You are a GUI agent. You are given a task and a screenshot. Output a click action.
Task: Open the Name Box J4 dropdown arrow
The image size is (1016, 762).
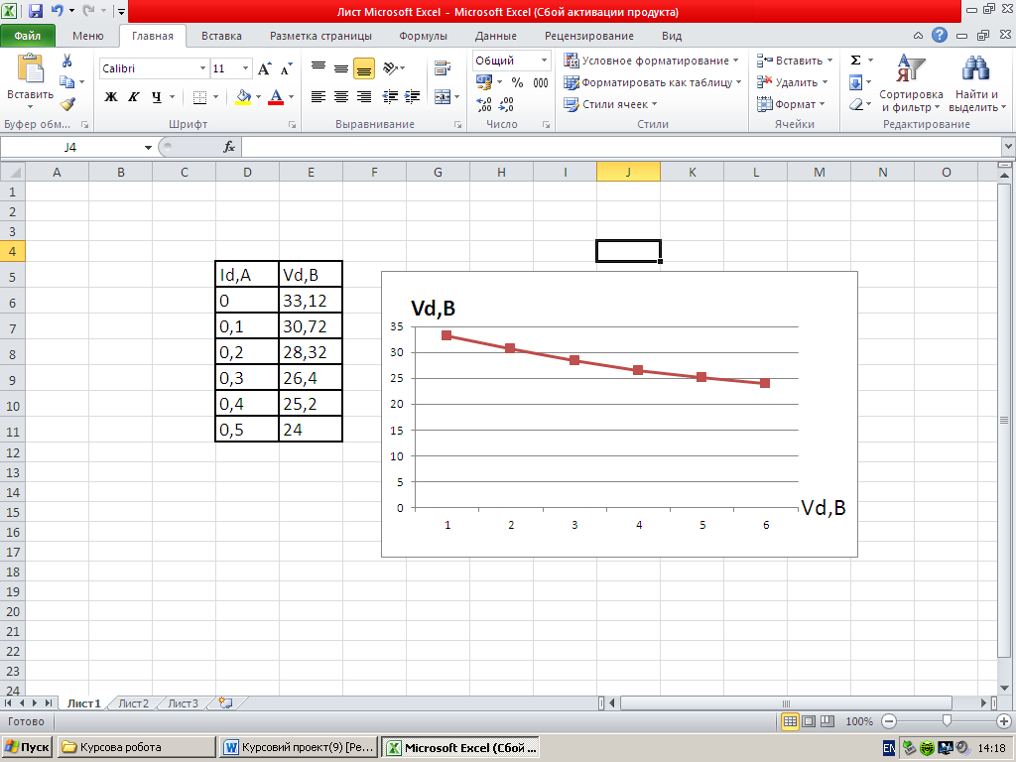click(x=148, y=148)
